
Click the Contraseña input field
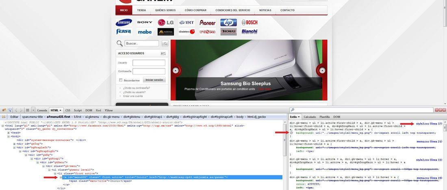149,71
